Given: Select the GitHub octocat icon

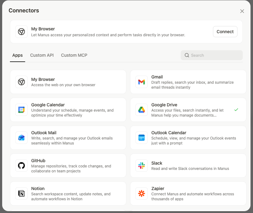Looking at the screenshot, I should coord(21,166).
